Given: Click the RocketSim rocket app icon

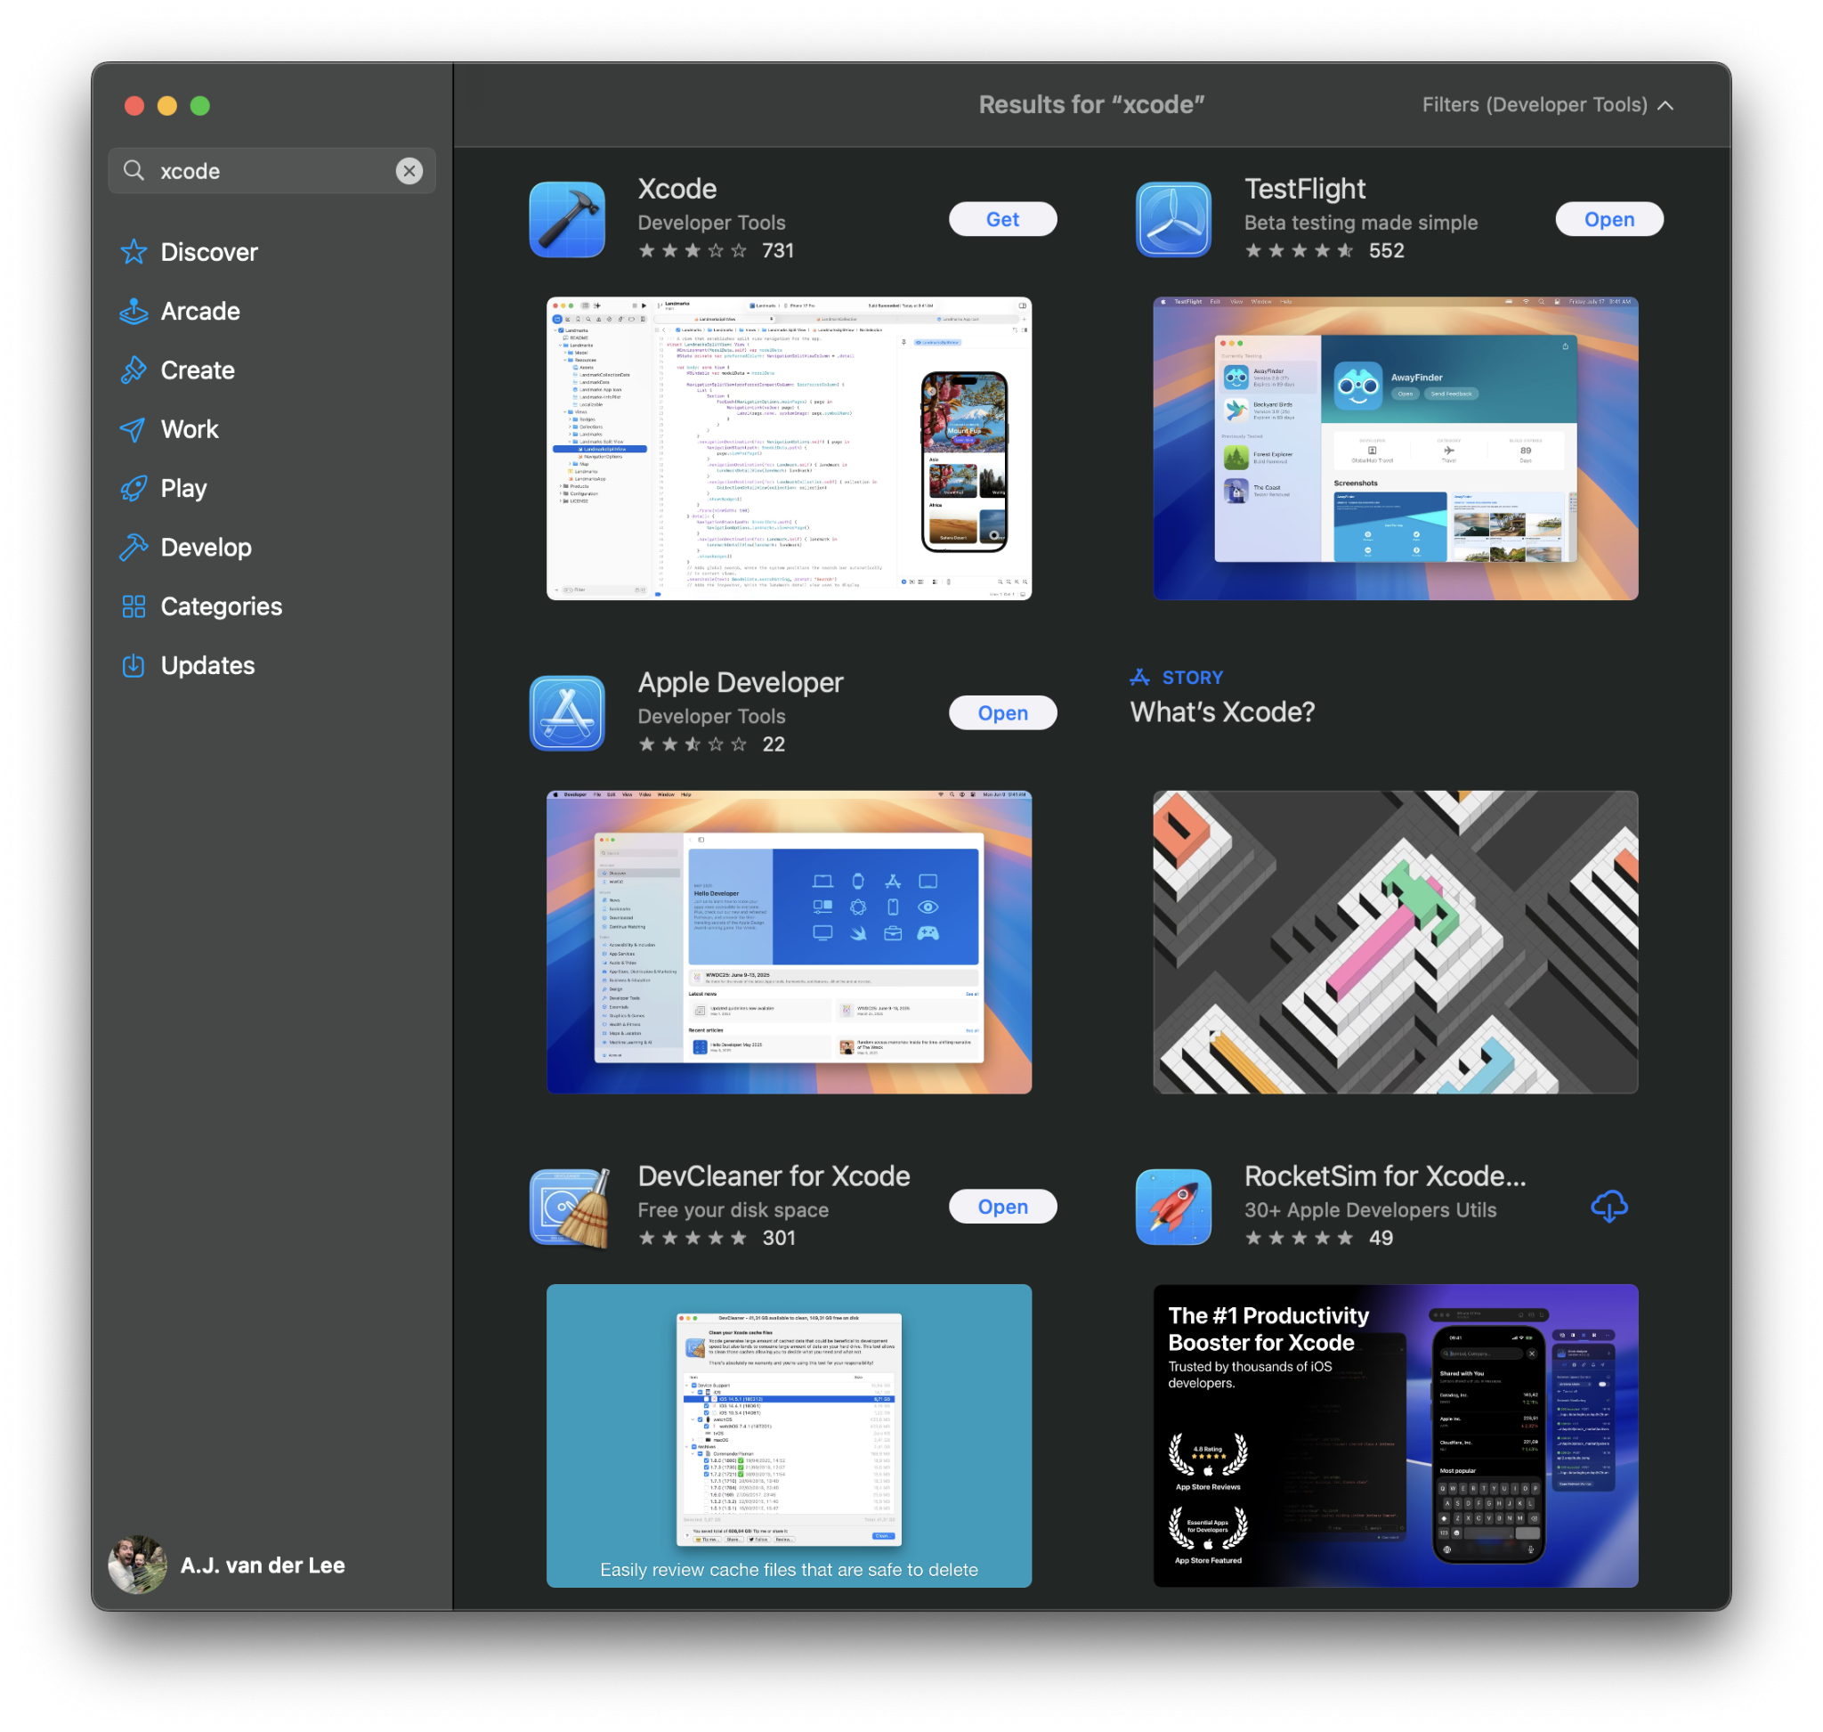Looking at the screenshot, I should pos(1173,1207).
